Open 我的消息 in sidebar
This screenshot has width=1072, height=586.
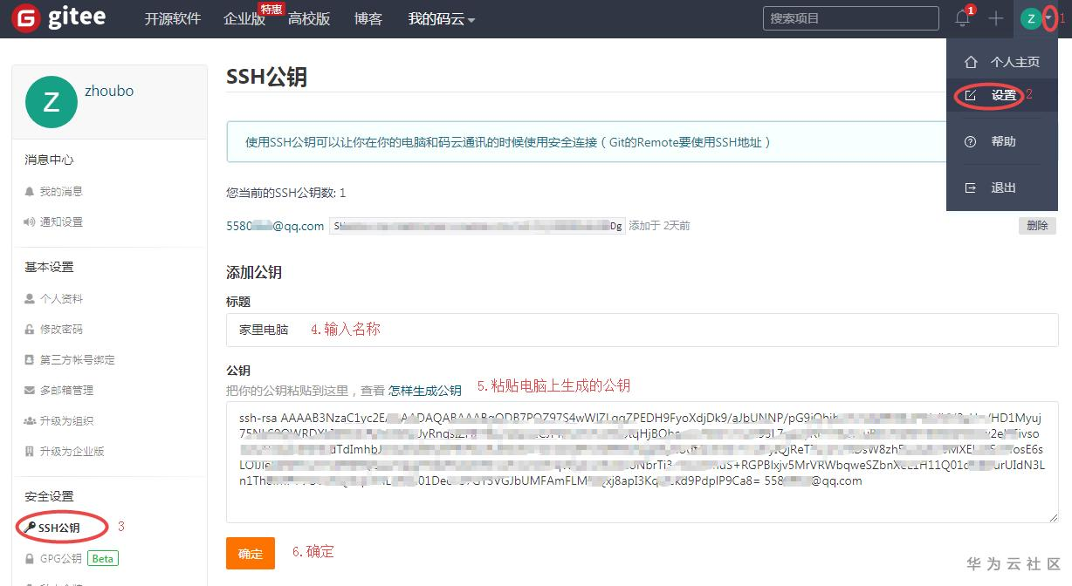pyautogui.click(x=61, y=191)
